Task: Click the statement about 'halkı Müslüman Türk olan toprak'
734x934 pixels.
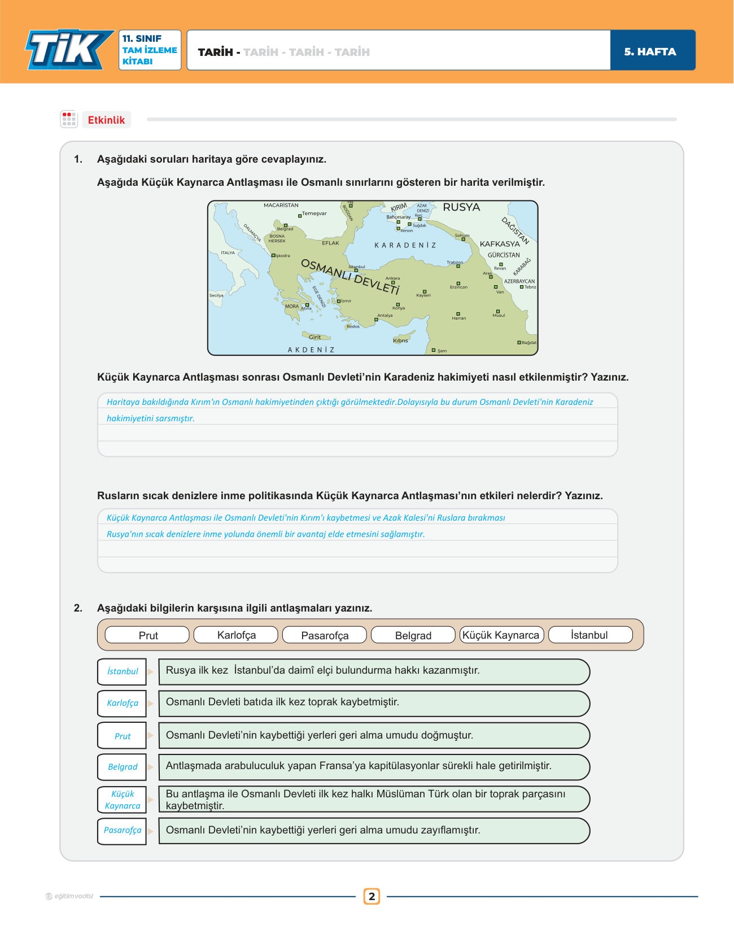Action: pyautogui.click(x=374, y=800)
